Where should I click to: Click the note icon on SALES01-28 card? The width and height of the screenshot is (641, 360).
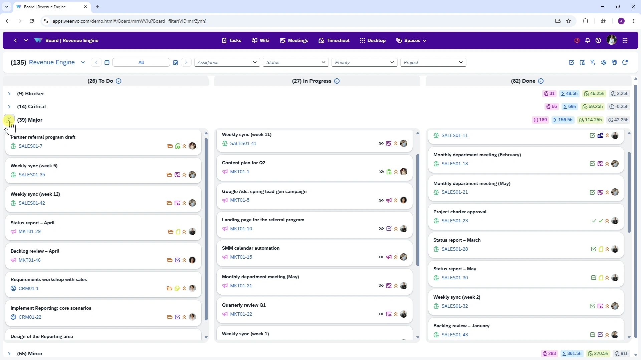[601, 249]
